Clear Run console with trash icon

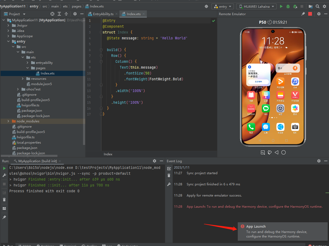point(4,200)
